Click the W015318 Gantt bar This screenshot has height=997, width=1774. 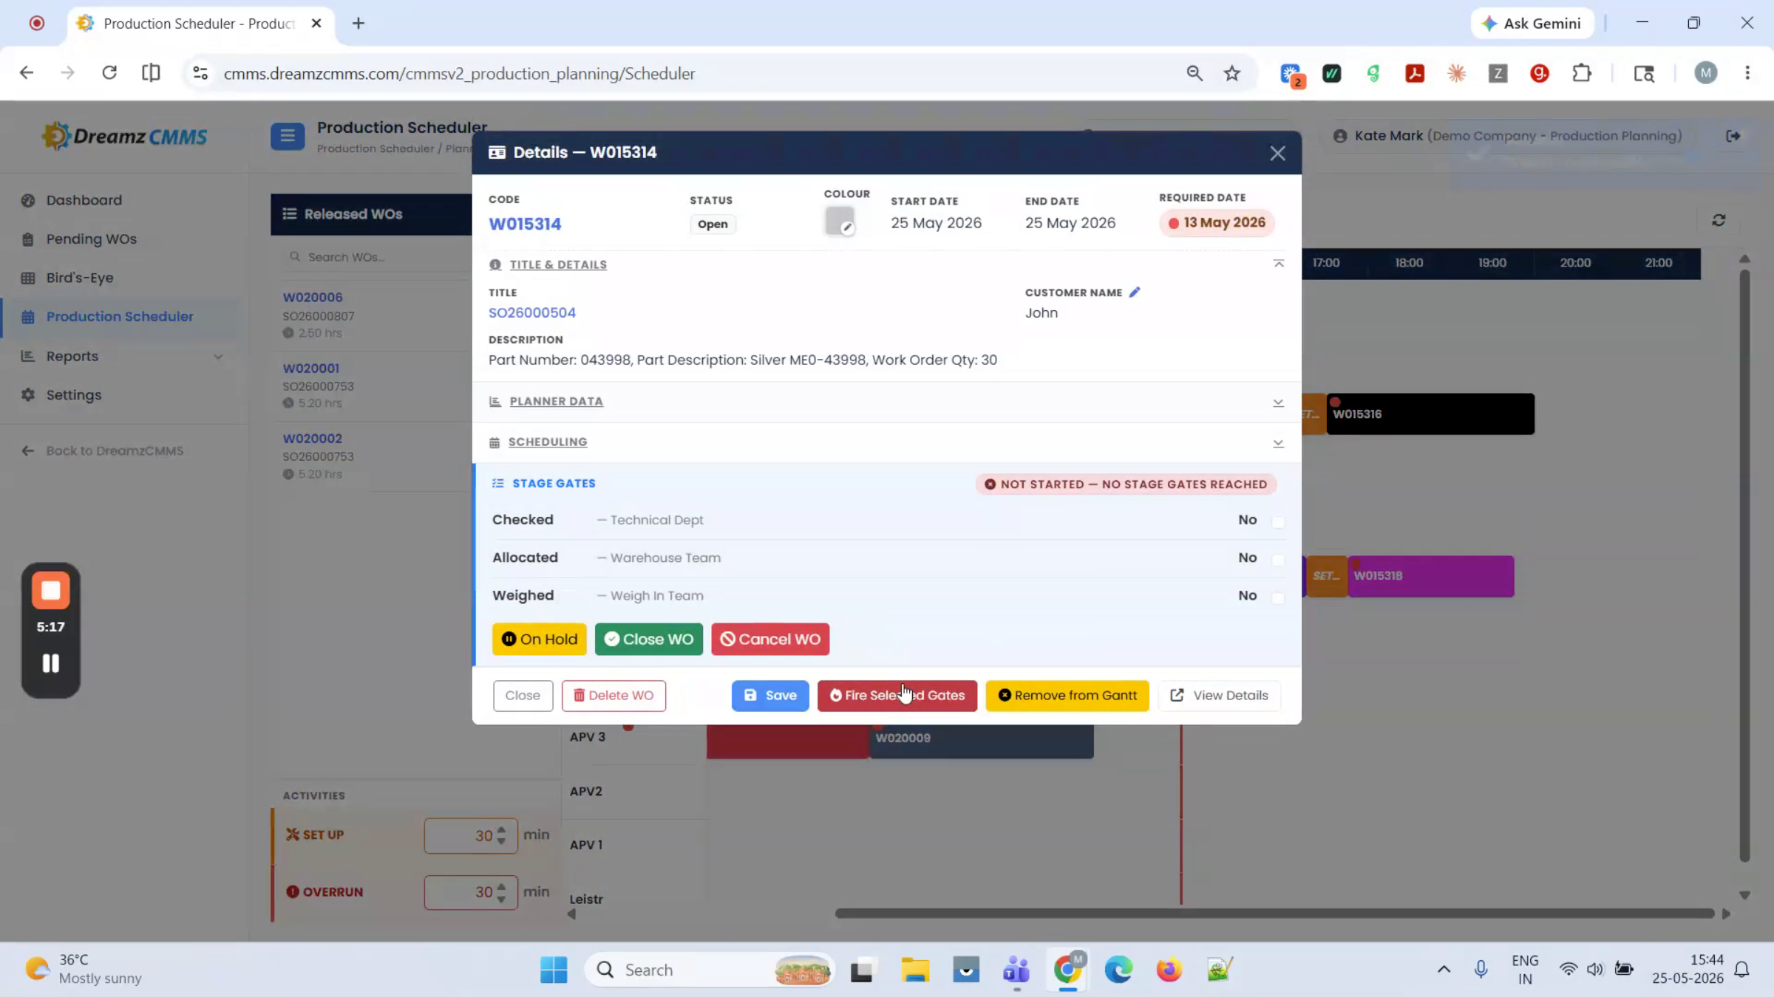(1430, 575)
